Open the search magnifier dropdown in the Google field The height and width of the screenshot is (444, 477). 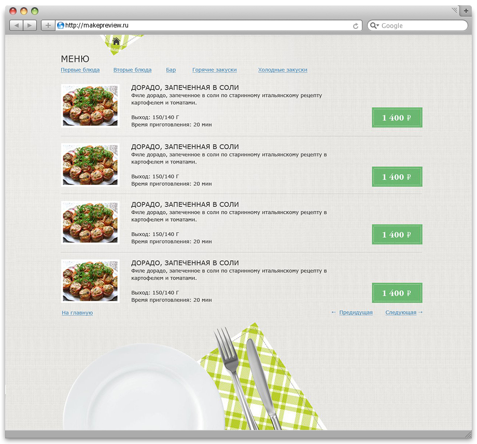point(374,25)
